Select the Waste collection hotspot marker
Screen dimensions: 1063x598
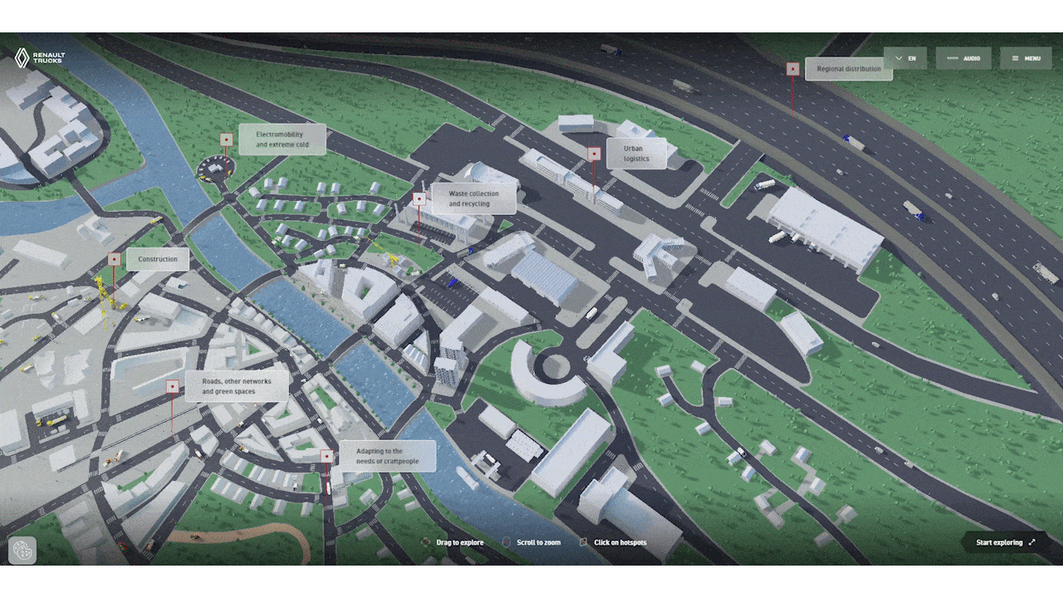pos(419,199)
